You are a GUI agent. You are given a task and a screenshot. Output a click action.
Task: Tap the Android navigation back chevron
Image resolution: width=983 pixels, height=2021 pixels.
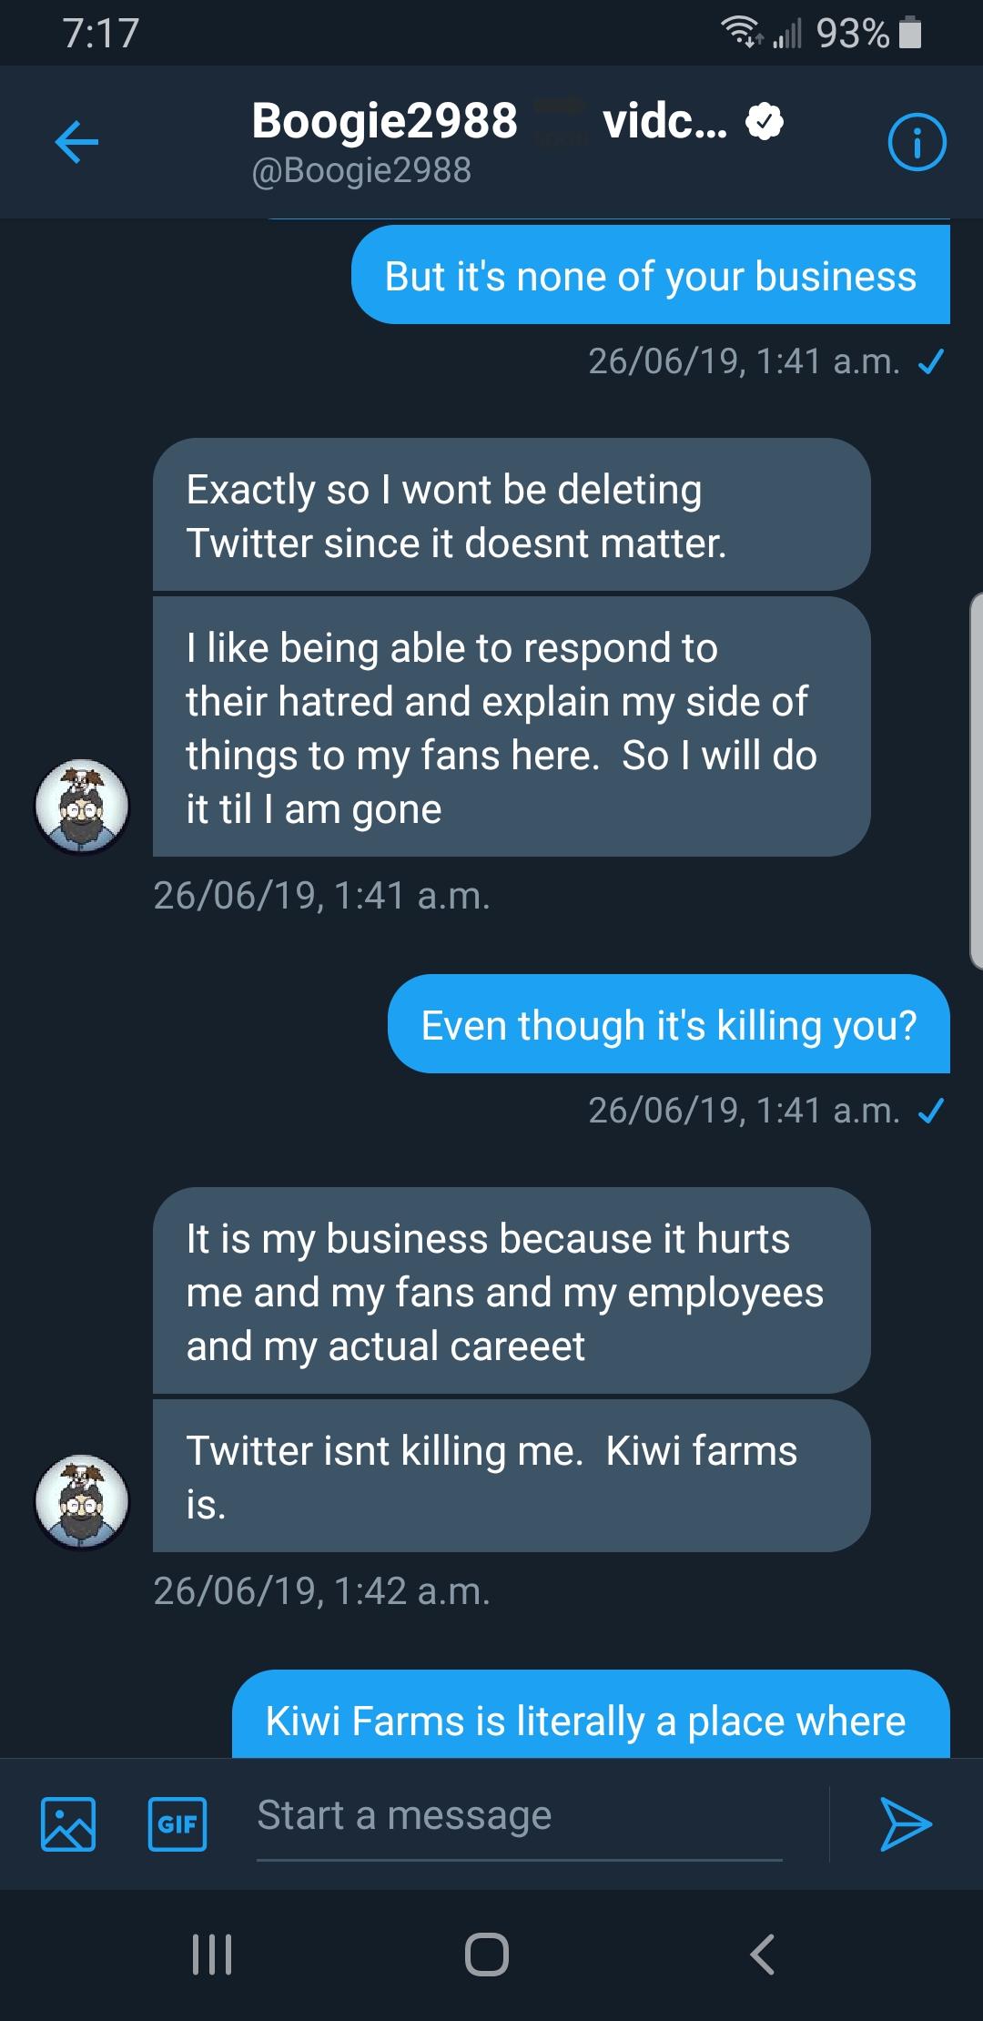pos(763,1954)
